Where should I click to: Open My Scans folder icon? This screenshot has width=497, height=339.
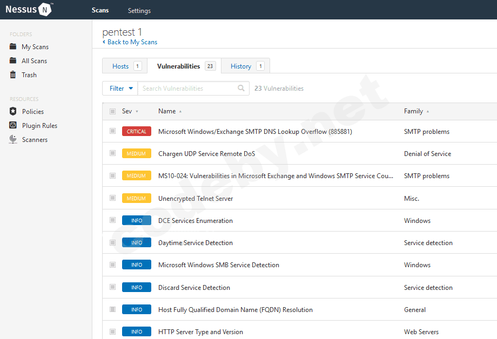click(13, 47)
